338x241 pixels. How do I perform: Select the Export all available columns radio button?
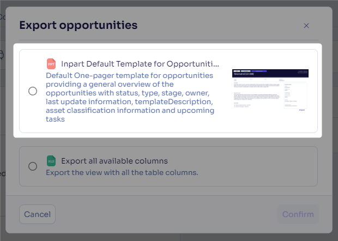[x=33, y=166]
